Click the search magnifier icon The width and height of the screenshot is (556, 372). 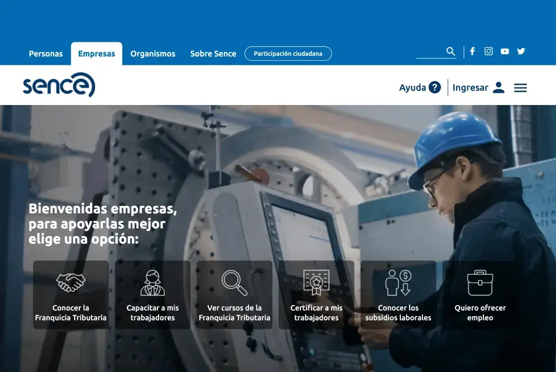[x=451, y=51]
